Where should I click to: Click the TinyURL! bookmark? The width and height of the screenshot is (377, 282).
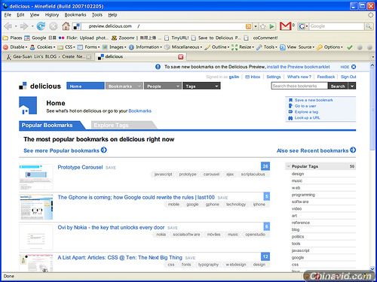pos(176,38)
